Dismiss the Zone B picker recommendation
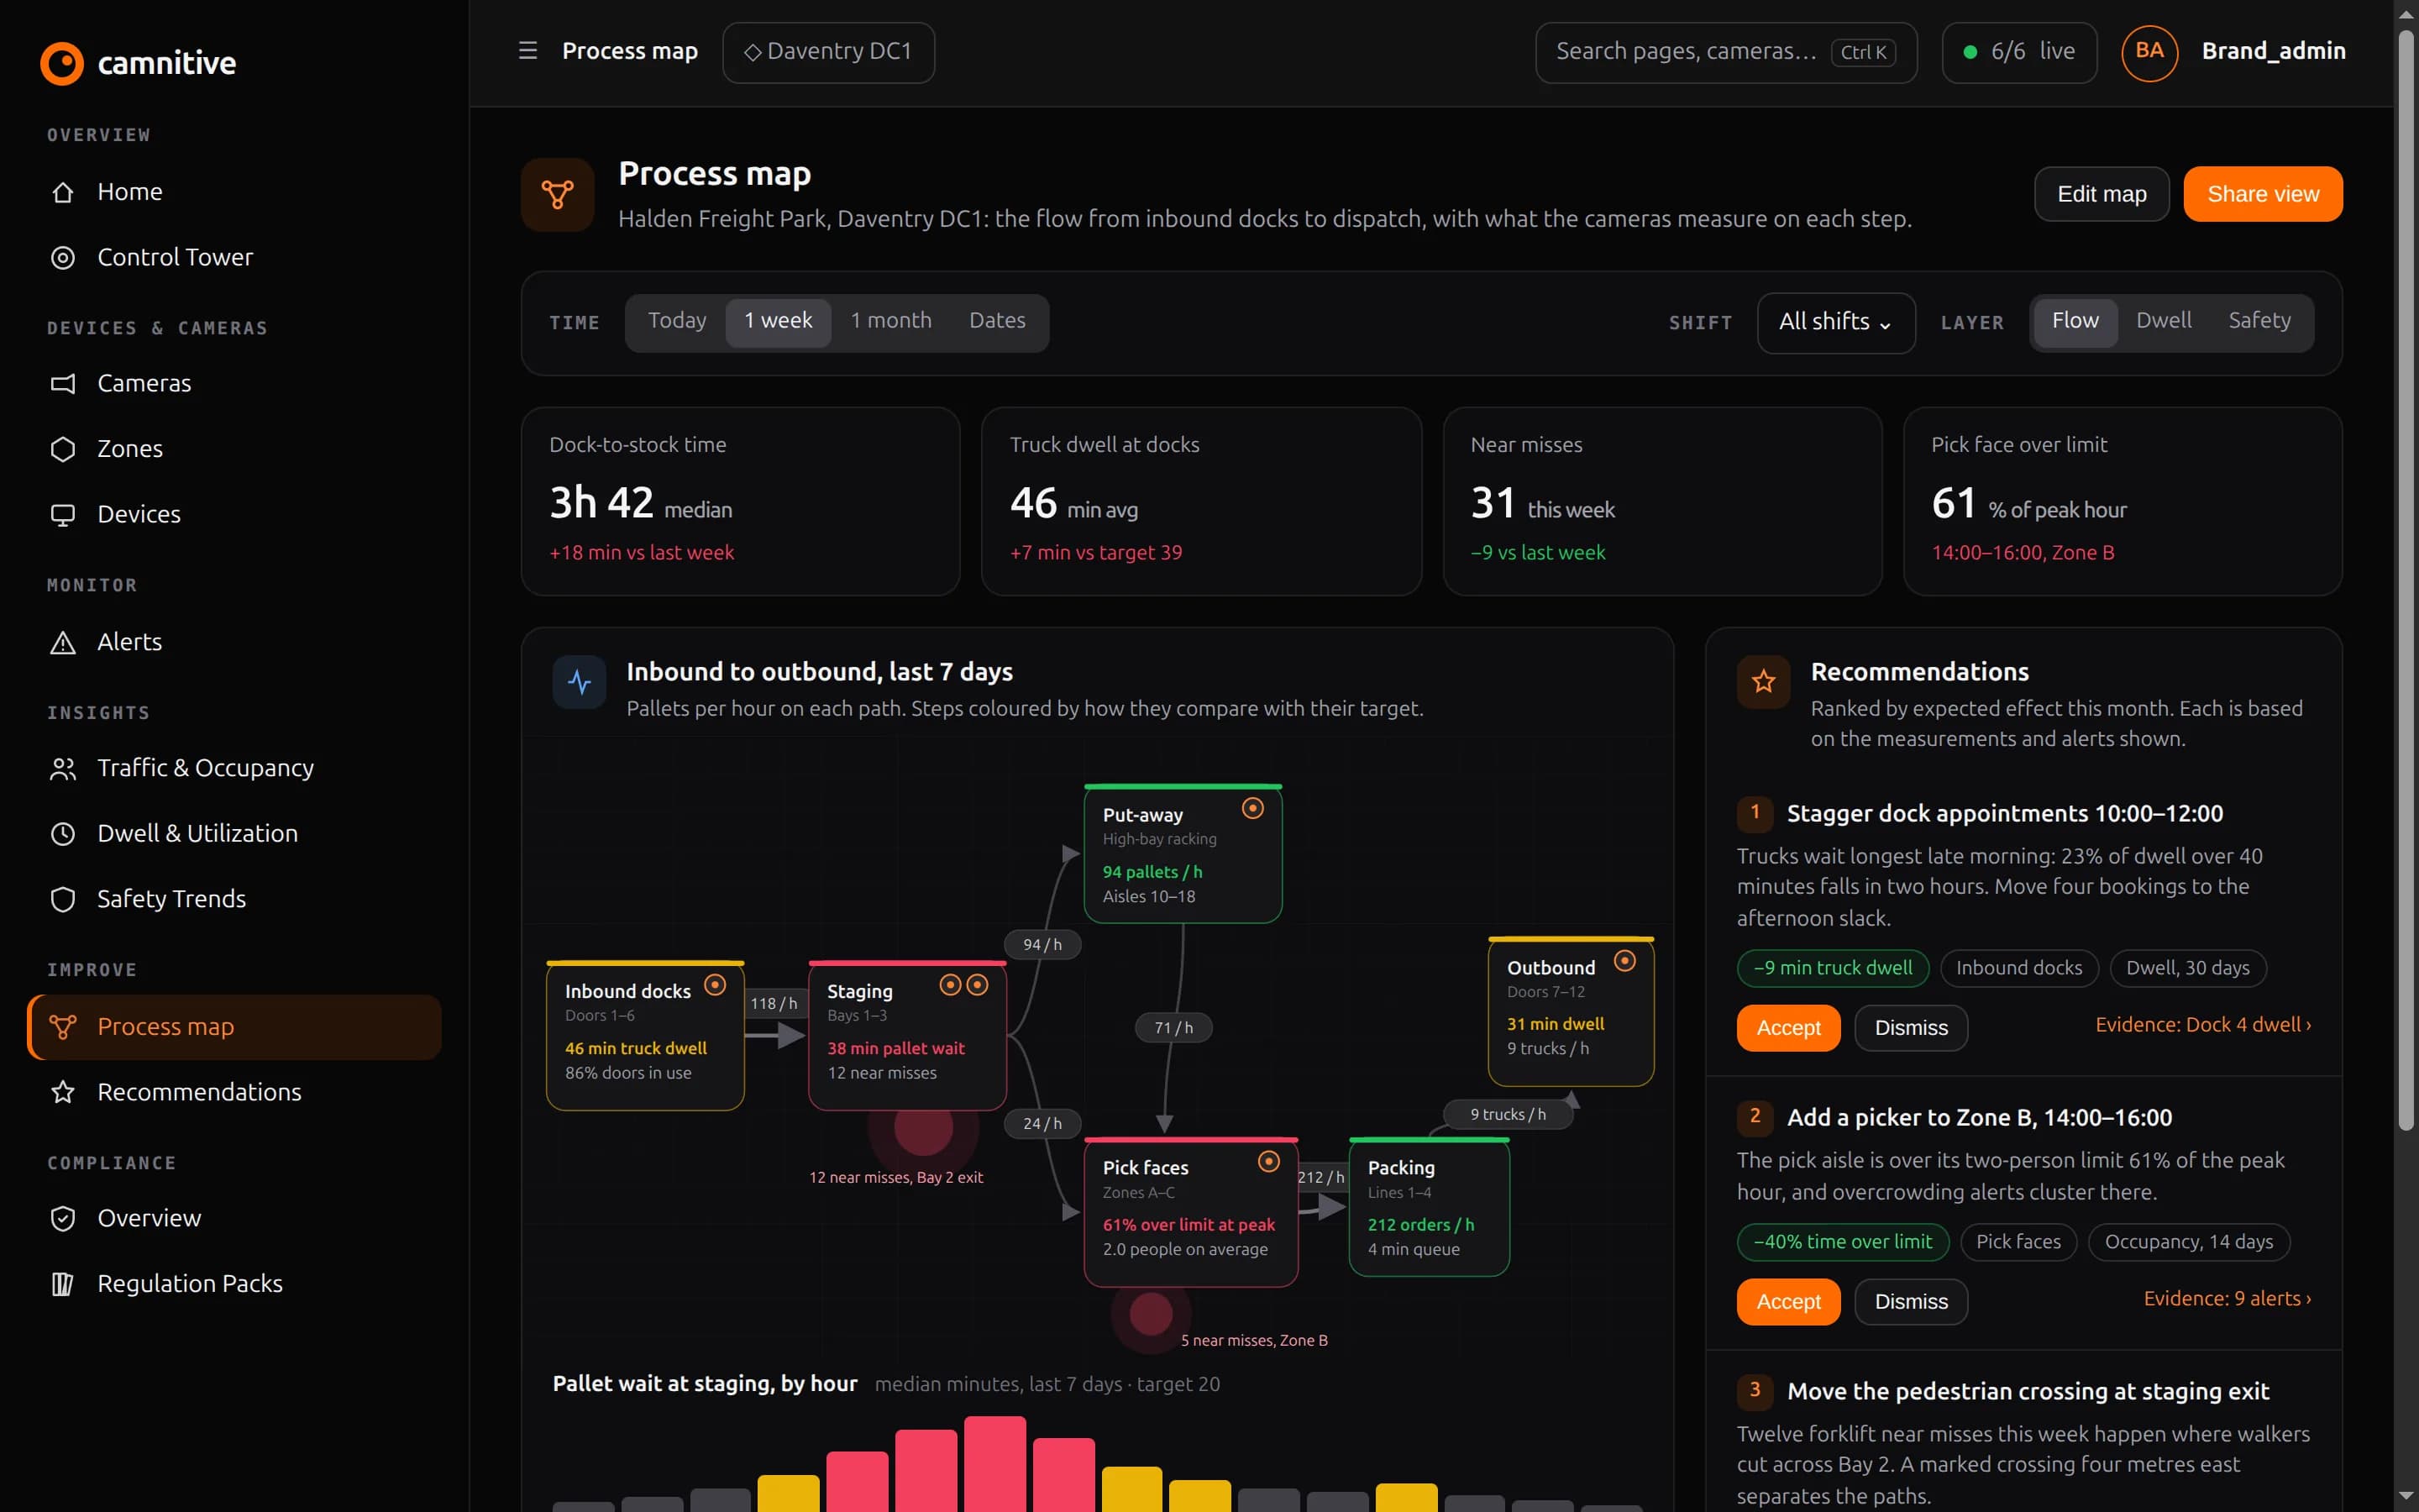 click(x=1910, y=1302)
